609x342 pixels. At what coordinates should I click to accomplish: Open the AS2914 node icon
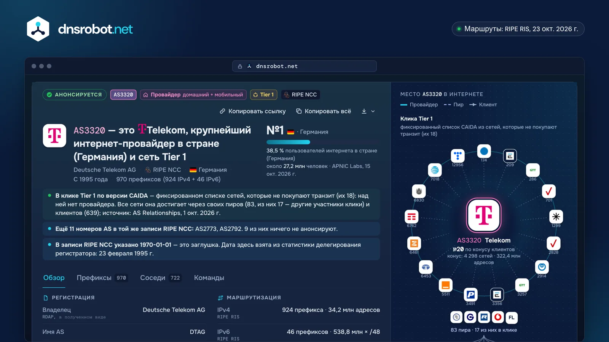pyautogui.click(x=542, y=267)
